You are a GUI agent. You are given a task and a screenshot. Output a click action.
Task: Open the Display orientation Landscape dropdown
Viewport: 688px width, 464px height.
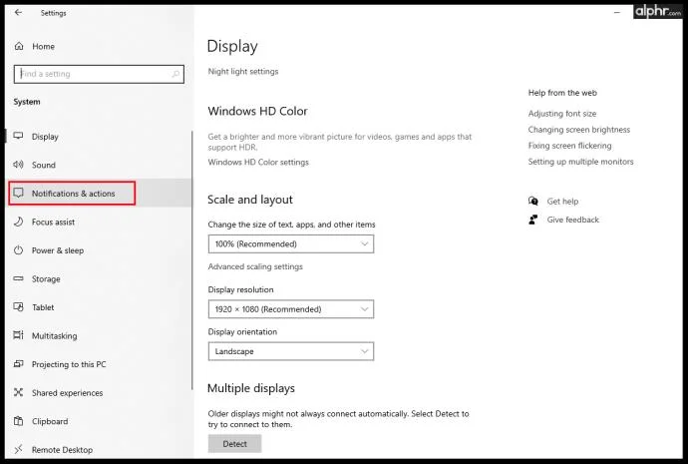click(x=291, y=351)
